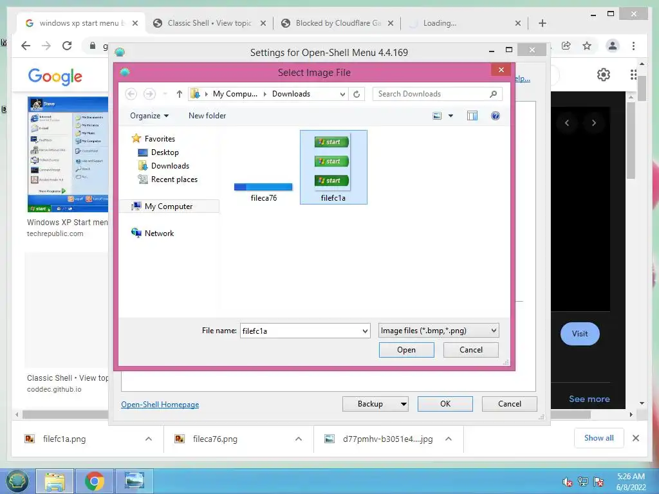This screenshot has height=494, width=659.
Task: Cancel the Select Image File dialog
Action: (x=470, y=350)
